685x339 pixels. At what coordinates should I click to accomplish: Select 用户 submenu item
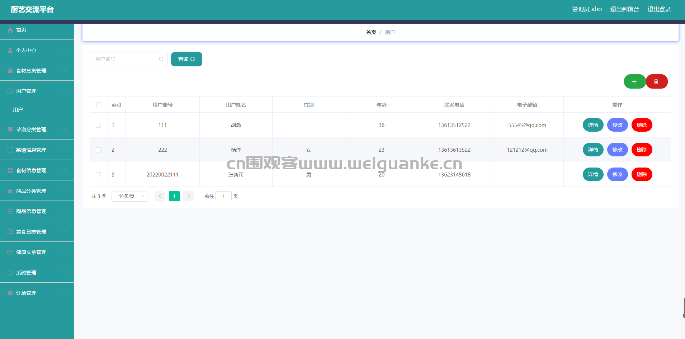click(37, 110)
